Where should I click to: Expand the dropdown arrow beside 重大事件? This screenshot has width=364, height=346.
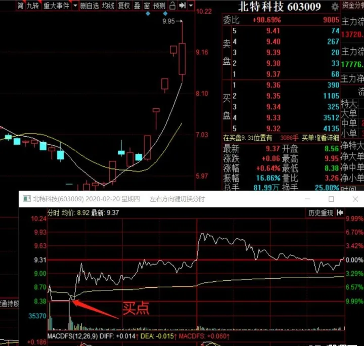pos(75,6)
